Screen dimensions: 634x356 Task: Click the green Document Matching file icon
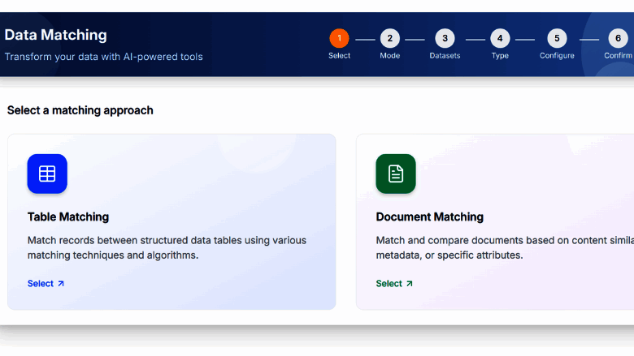coord(396,174)
